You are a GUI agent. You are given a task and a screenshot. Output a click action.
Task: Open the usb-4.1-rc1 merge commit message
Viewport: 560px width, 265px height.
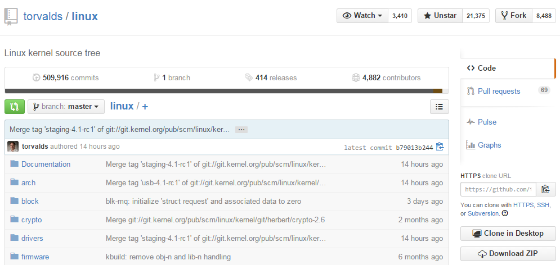[216, 182]
